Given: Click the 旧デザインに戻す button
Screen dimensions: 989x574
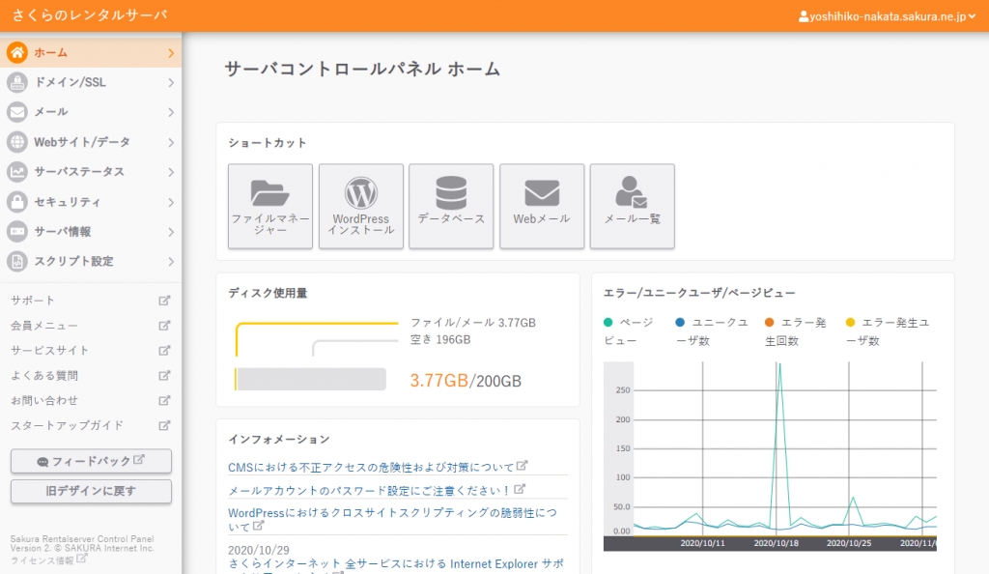Looking at the screenshot, I should 91,491.
